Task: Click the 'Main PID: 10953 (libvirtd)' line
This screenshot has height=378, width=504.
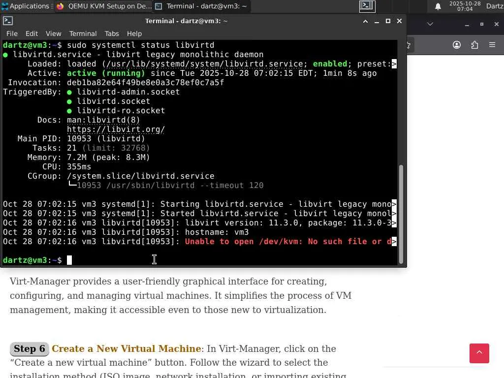Action: click(81, 138)
